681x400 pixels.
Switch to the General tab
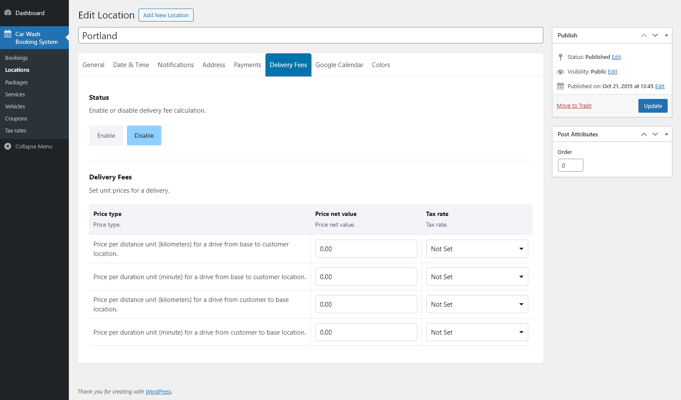[x=93, y=65]
